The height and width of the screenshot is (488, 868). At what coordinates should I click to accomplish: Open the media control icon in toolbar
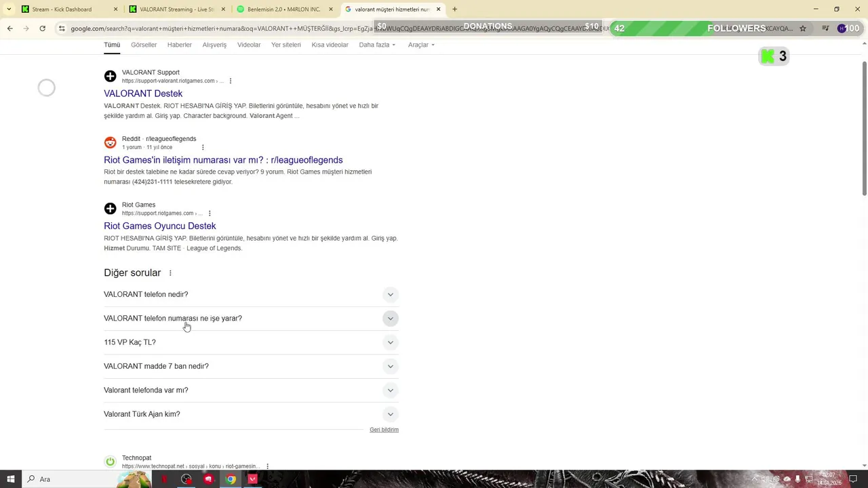pos(825,28)
